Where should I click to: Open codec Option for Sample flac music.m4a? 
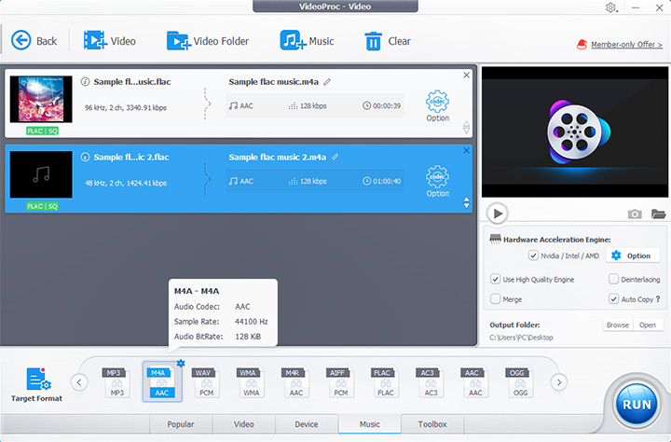[x=437, y=105]
